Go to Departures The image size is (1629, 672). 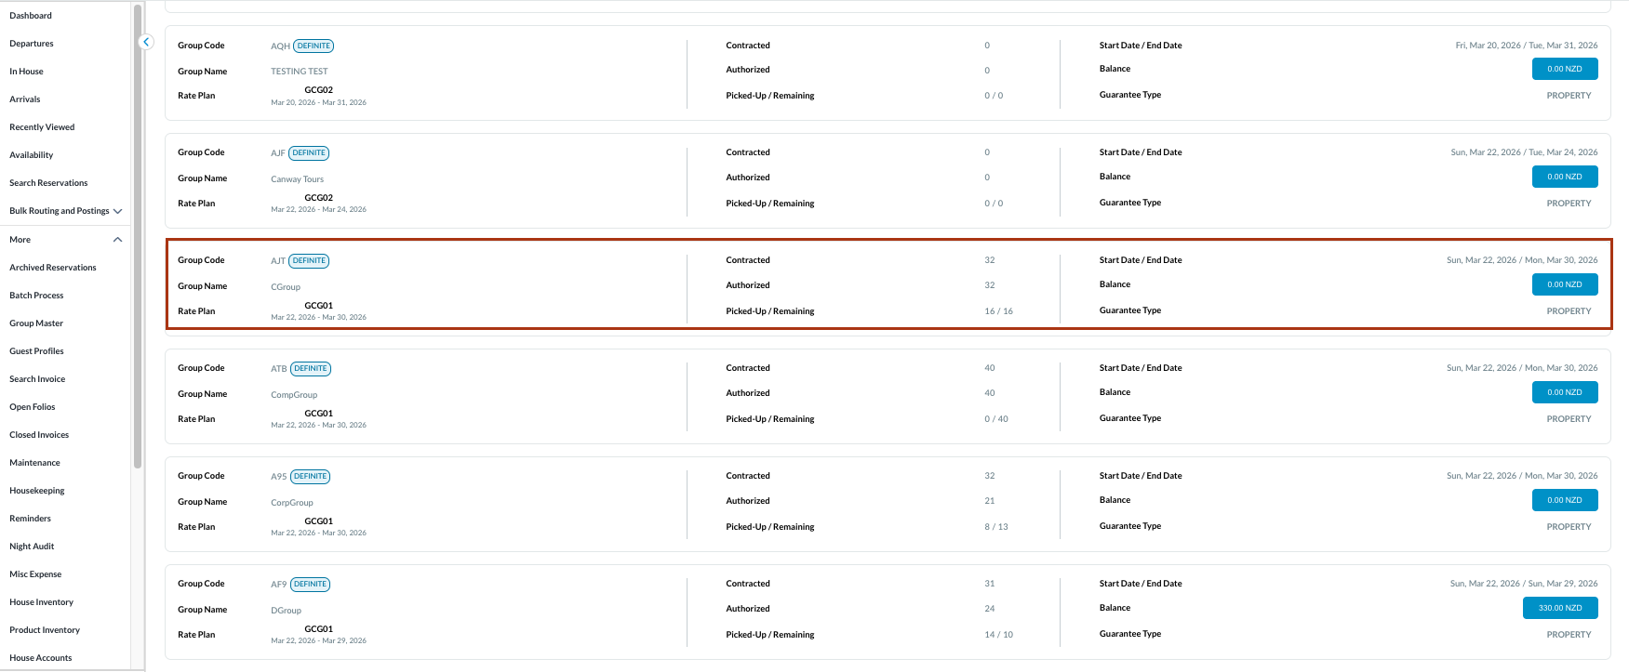pyautogui.click(x=32, y=44)
